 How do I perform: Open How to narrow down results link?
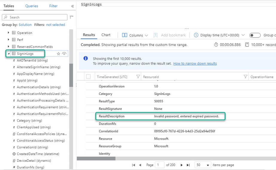coord(195,63)
